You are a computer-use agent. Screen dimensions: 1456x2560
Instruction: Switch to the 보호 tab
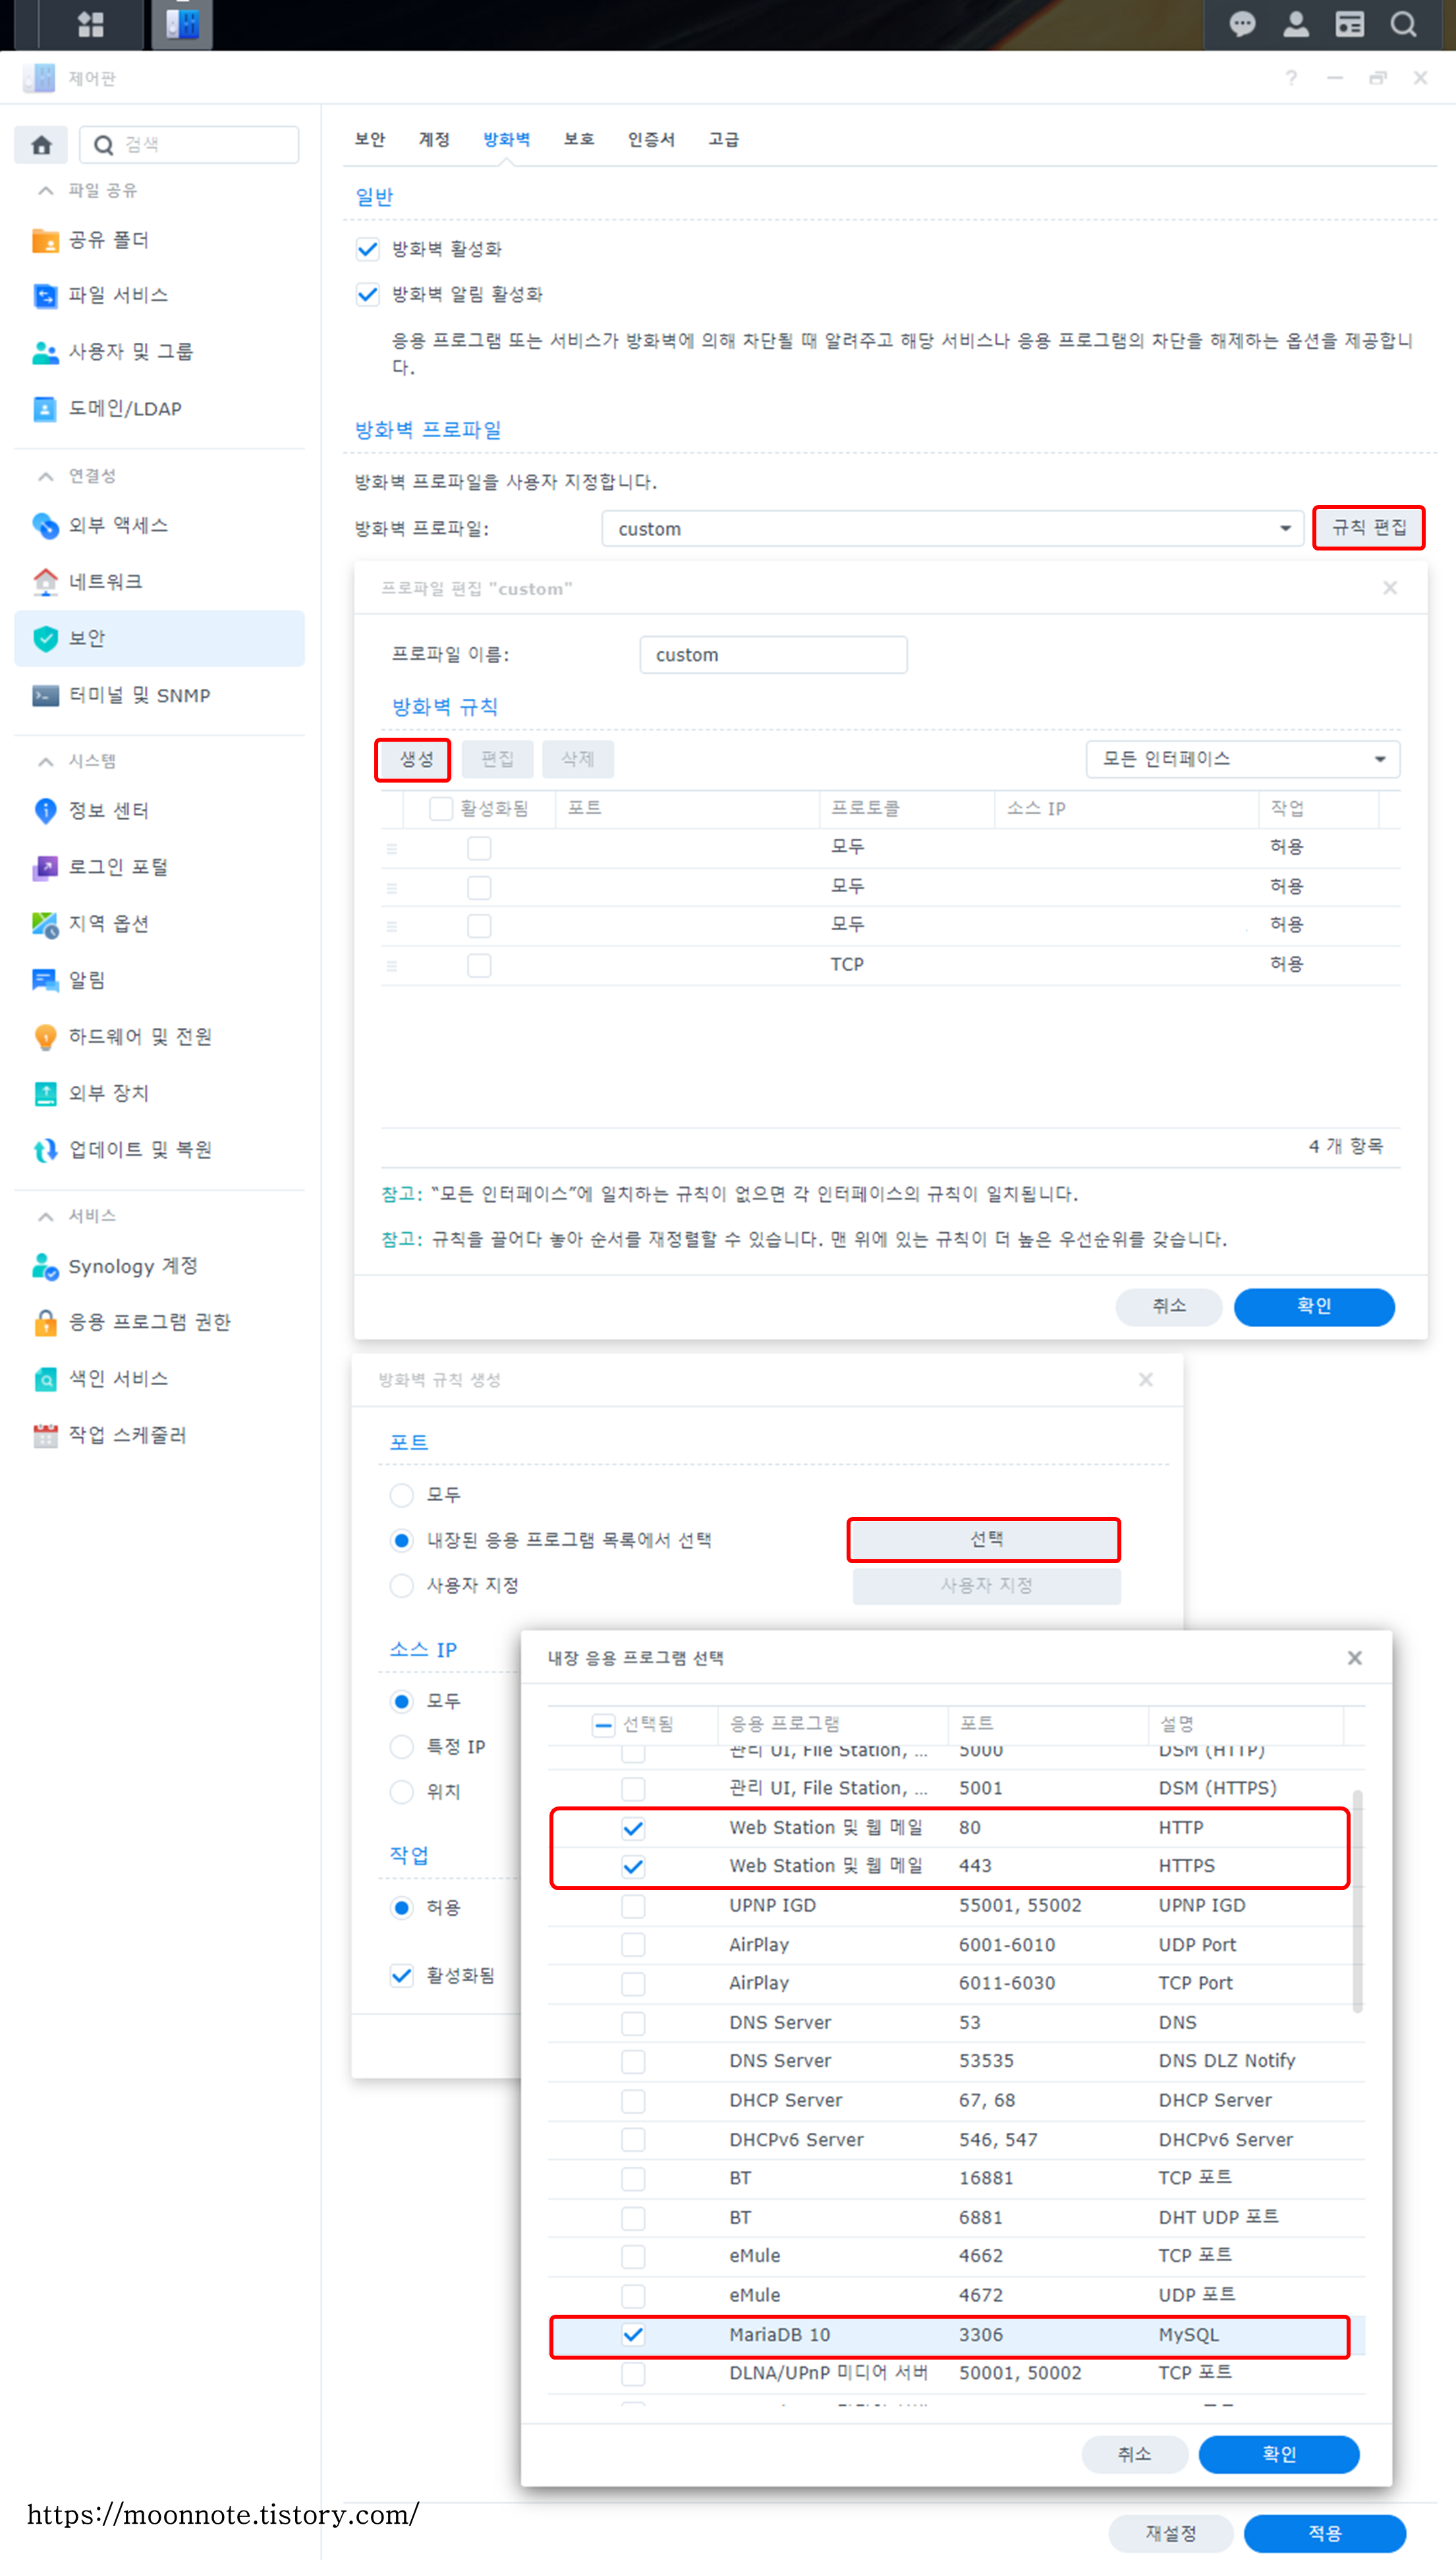pos(578,139)
